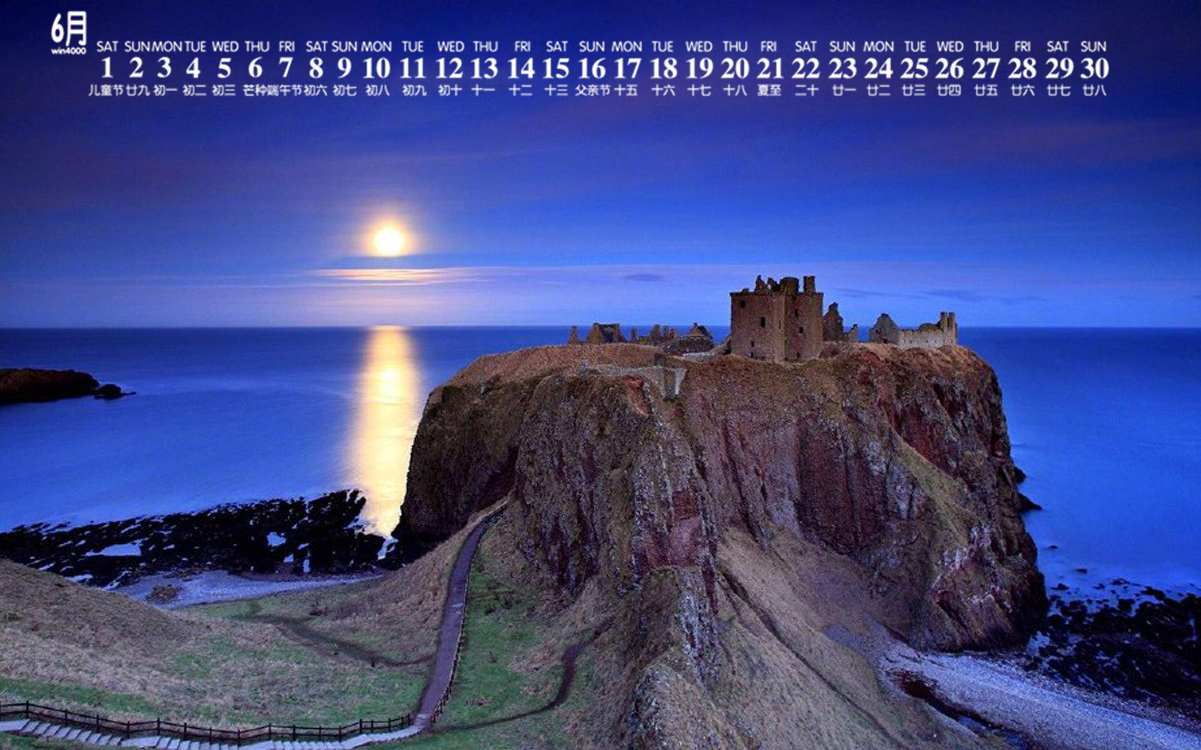Click date 16 Father's Day
The image size is (1201, 750).
tap(592, 67)
